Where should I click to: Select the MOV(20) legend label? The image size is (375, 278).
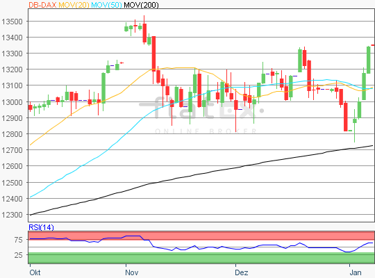[x=74, y=5]
